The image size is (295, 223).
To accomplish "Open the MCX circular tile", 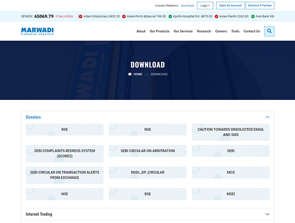I will (x=231, y=172).
